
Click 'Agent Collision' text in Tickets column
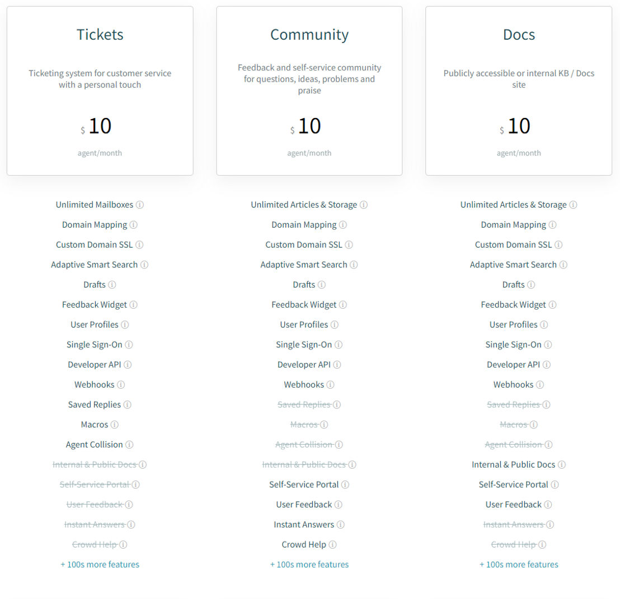pyautogui.click(x=94, y=445)
